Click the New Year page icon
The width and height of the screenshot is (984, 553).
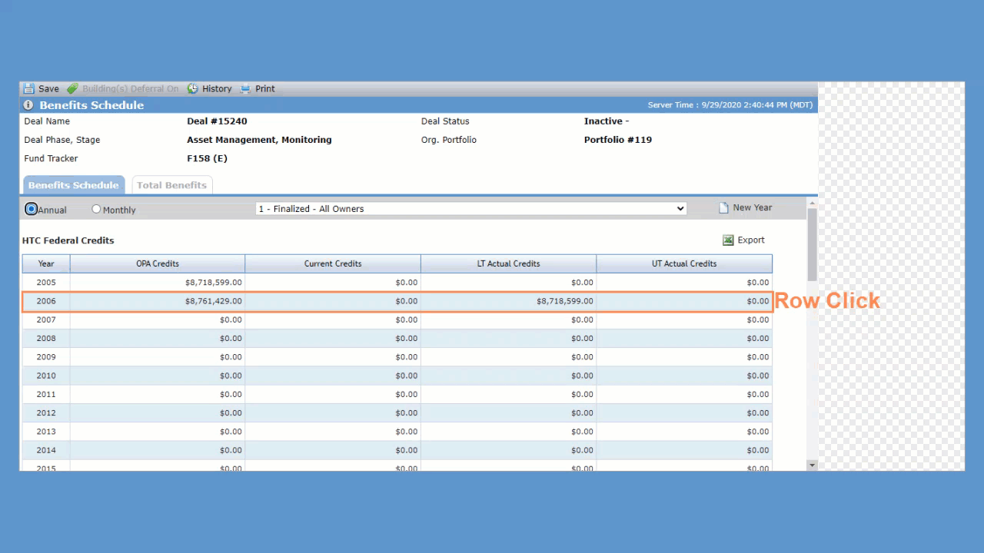click(723, 208)
